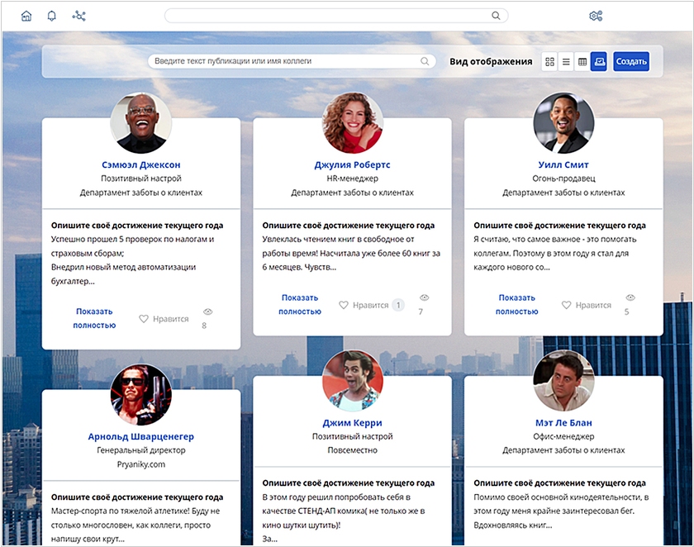Open Арнольд Шварценегер profile link

(141, 436)
